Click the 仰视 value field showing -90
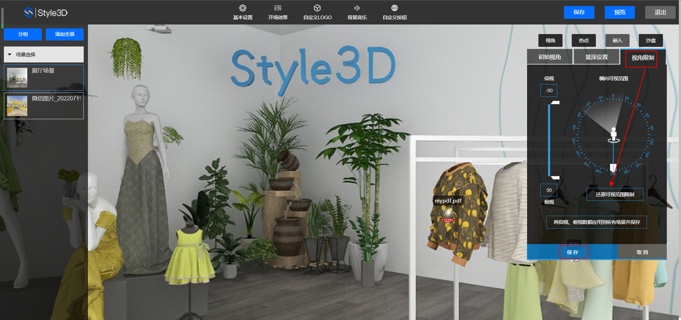Image resolution: width=681 pixels, height=320 pixels. pyautogui.click(x=549, y=90)
